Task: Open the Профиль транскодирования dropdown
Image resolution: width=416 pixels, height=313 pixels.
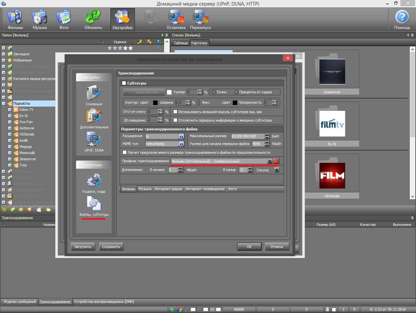Action: click(x=269, y=161)
